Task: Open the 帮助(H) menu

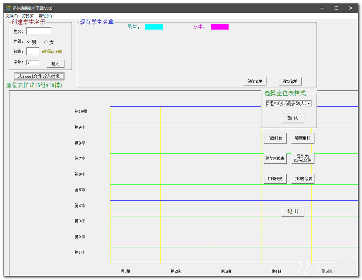Action: (x=45, y=16)
